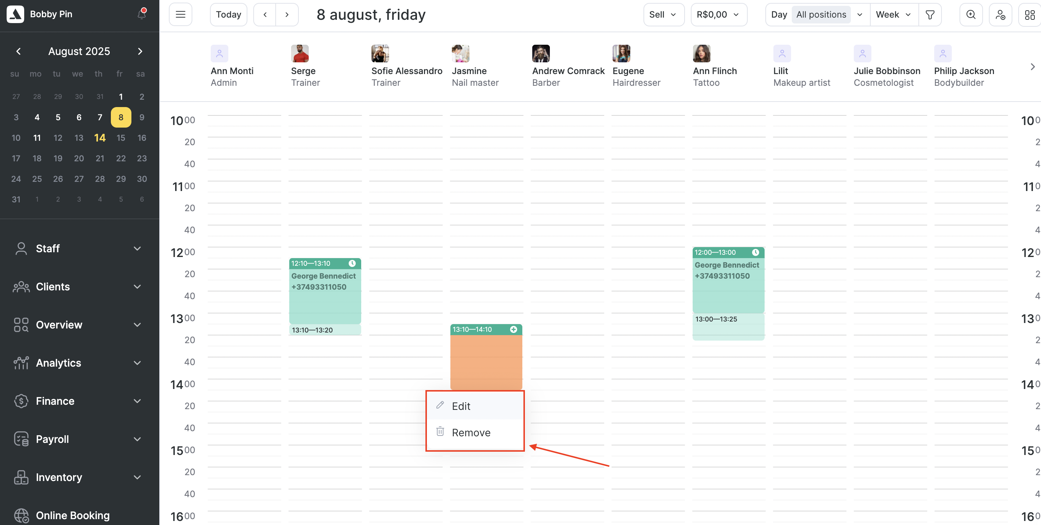Open the hamburger menu icon
1041x525 pixels.
pyautogui.click(x=180, y=15)
